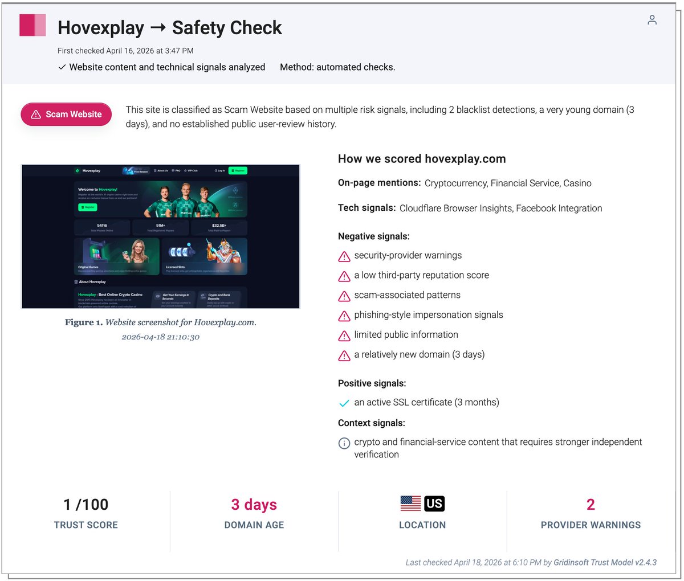The width and height of the screenshot is (684, 581).
Task: Click the 'Negative signals:' heading
Action: click(374, 236)
